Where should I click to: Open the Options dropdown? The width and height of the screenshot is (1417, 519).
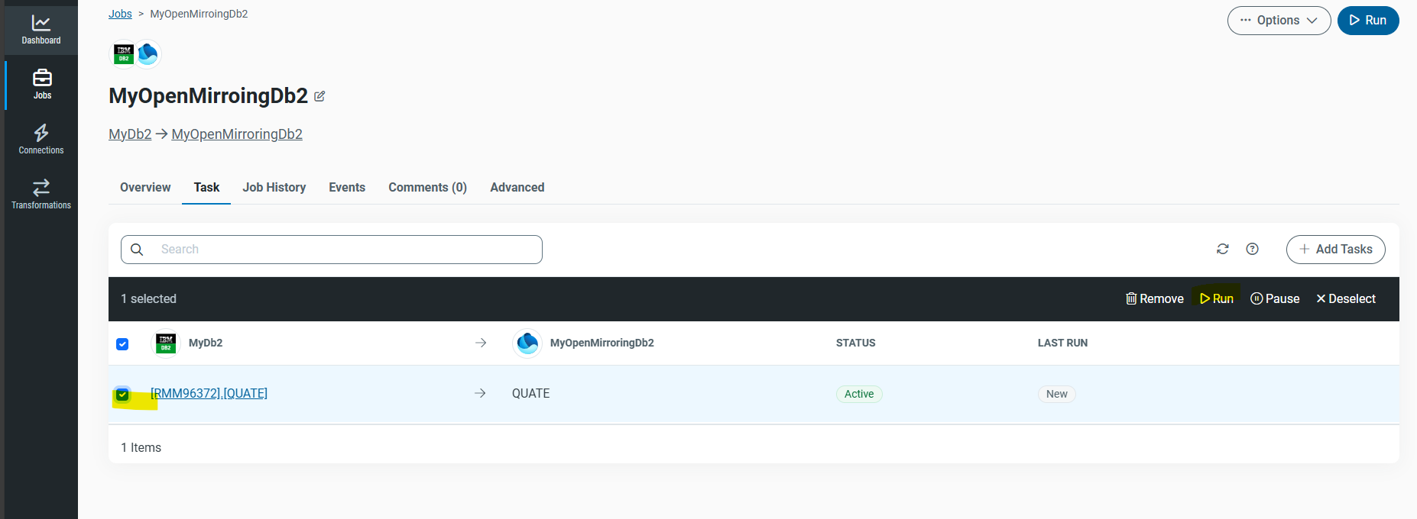[x=1279, y=21]
